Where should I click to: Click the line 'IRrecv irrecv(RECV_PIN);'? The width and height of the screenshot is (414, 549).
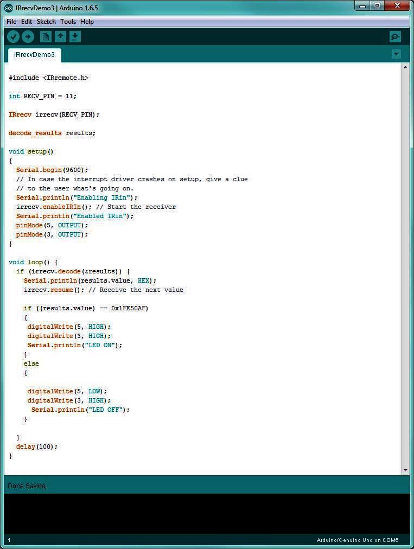coord(54,114)
